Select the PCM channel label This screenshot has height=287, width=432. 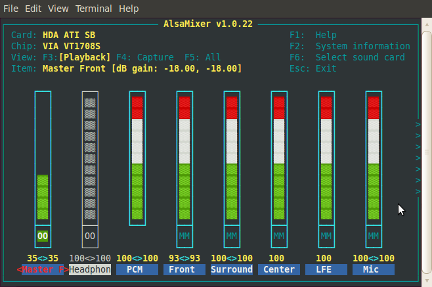click(137, 269)
